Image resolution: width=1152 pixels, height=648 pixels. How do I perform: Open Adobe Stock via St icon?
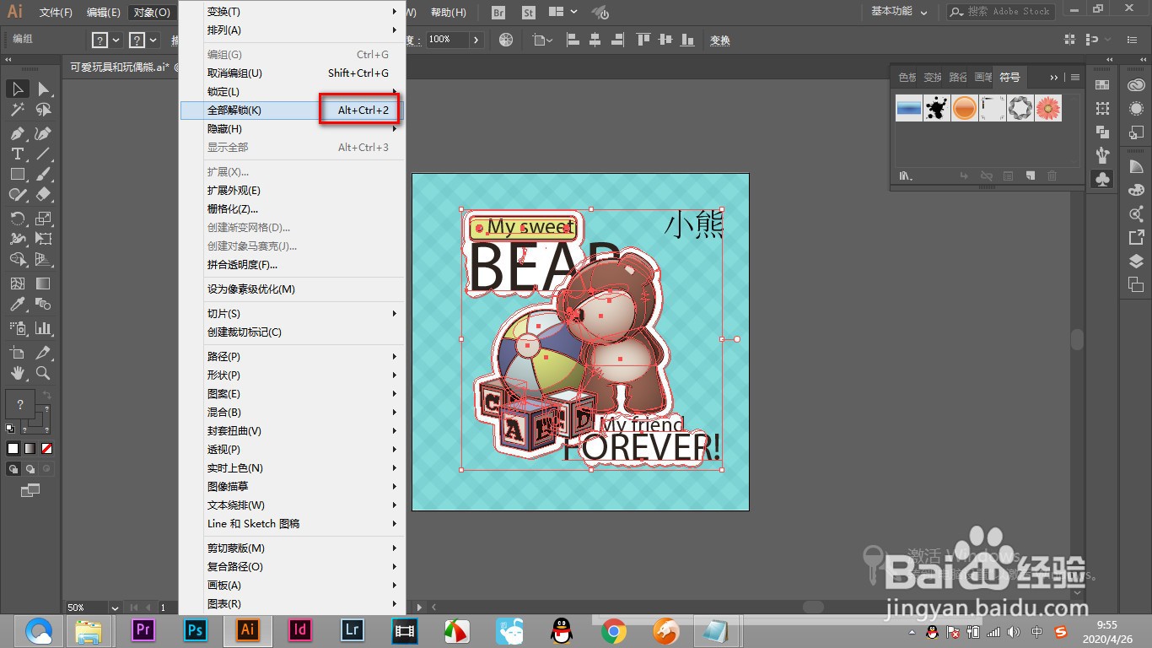(x=528, y=12)
